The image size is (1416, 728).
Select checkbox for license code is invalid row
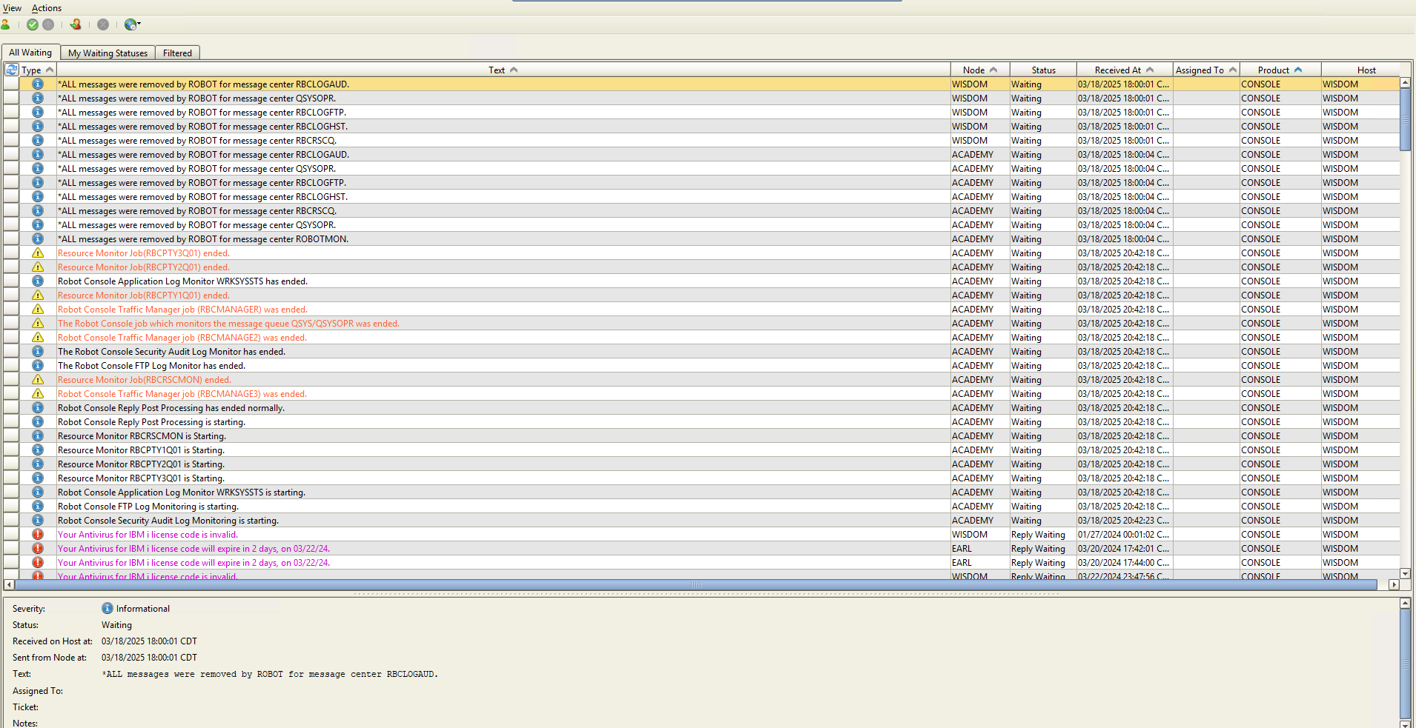point(11,535)
